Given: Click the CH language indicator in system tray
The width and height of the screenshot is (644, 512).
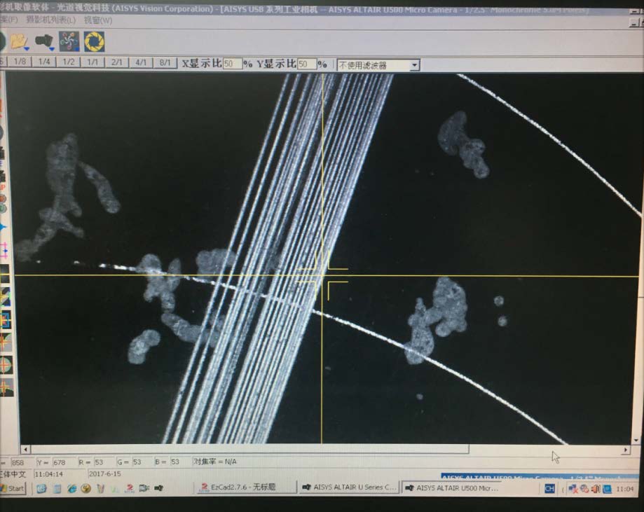Looking at the screenshot, I should 549,488.
